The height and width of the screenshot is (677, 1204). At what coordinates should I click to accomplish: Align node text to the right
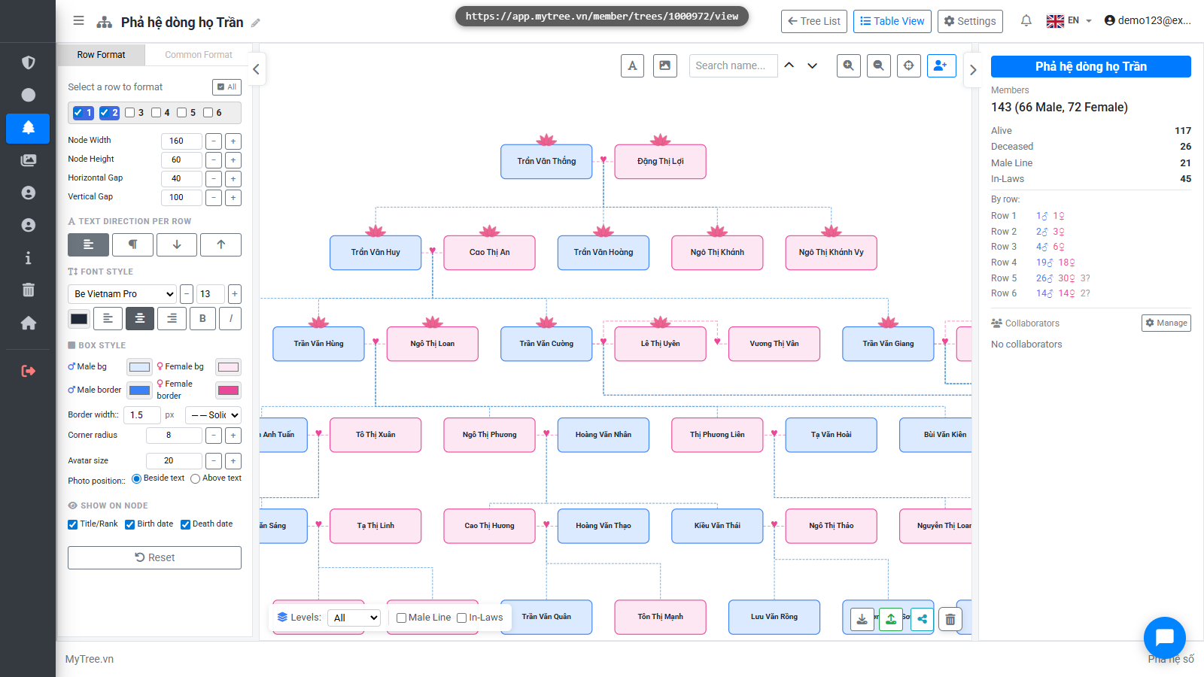click(x=172, y=318)
